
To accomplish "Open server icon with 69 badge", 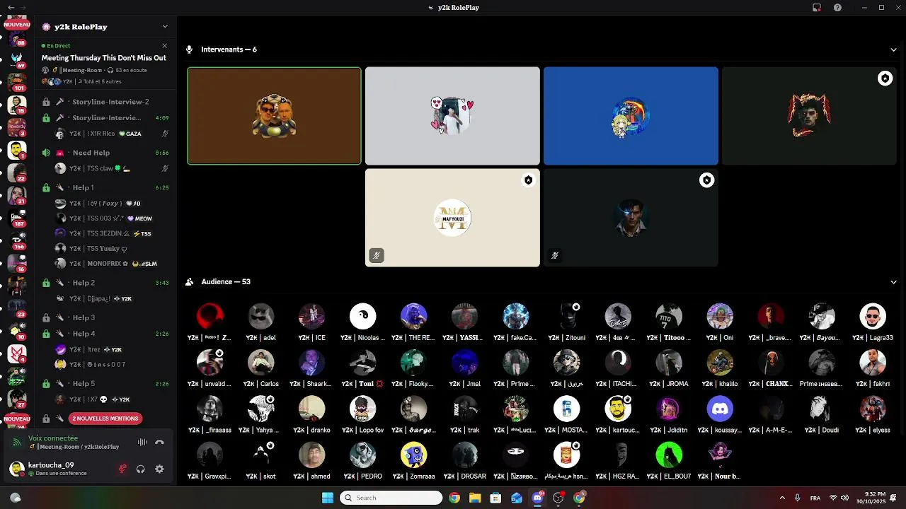I will (x=17, y=59).
